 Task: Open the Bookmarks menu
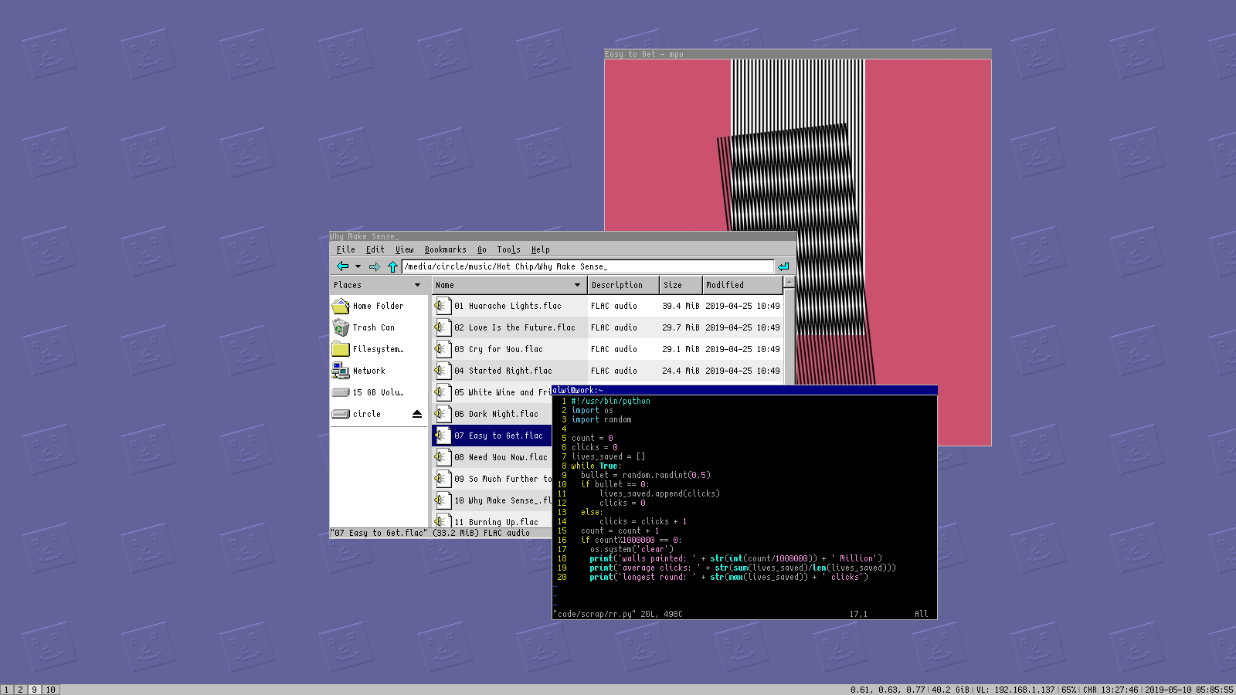(x=445, y=249)
